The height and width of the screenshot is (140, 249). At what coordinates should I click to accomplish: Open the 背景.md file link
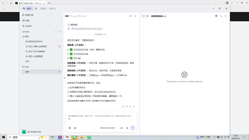[x=77, y=58]
